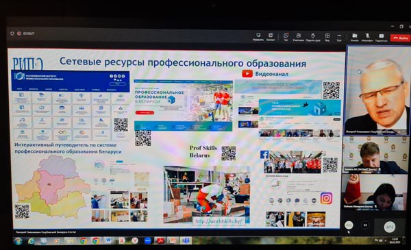Viewport: 411px width, 250px height.
Task: Expand the Вид layout options
Action: (x=327, y=37)
